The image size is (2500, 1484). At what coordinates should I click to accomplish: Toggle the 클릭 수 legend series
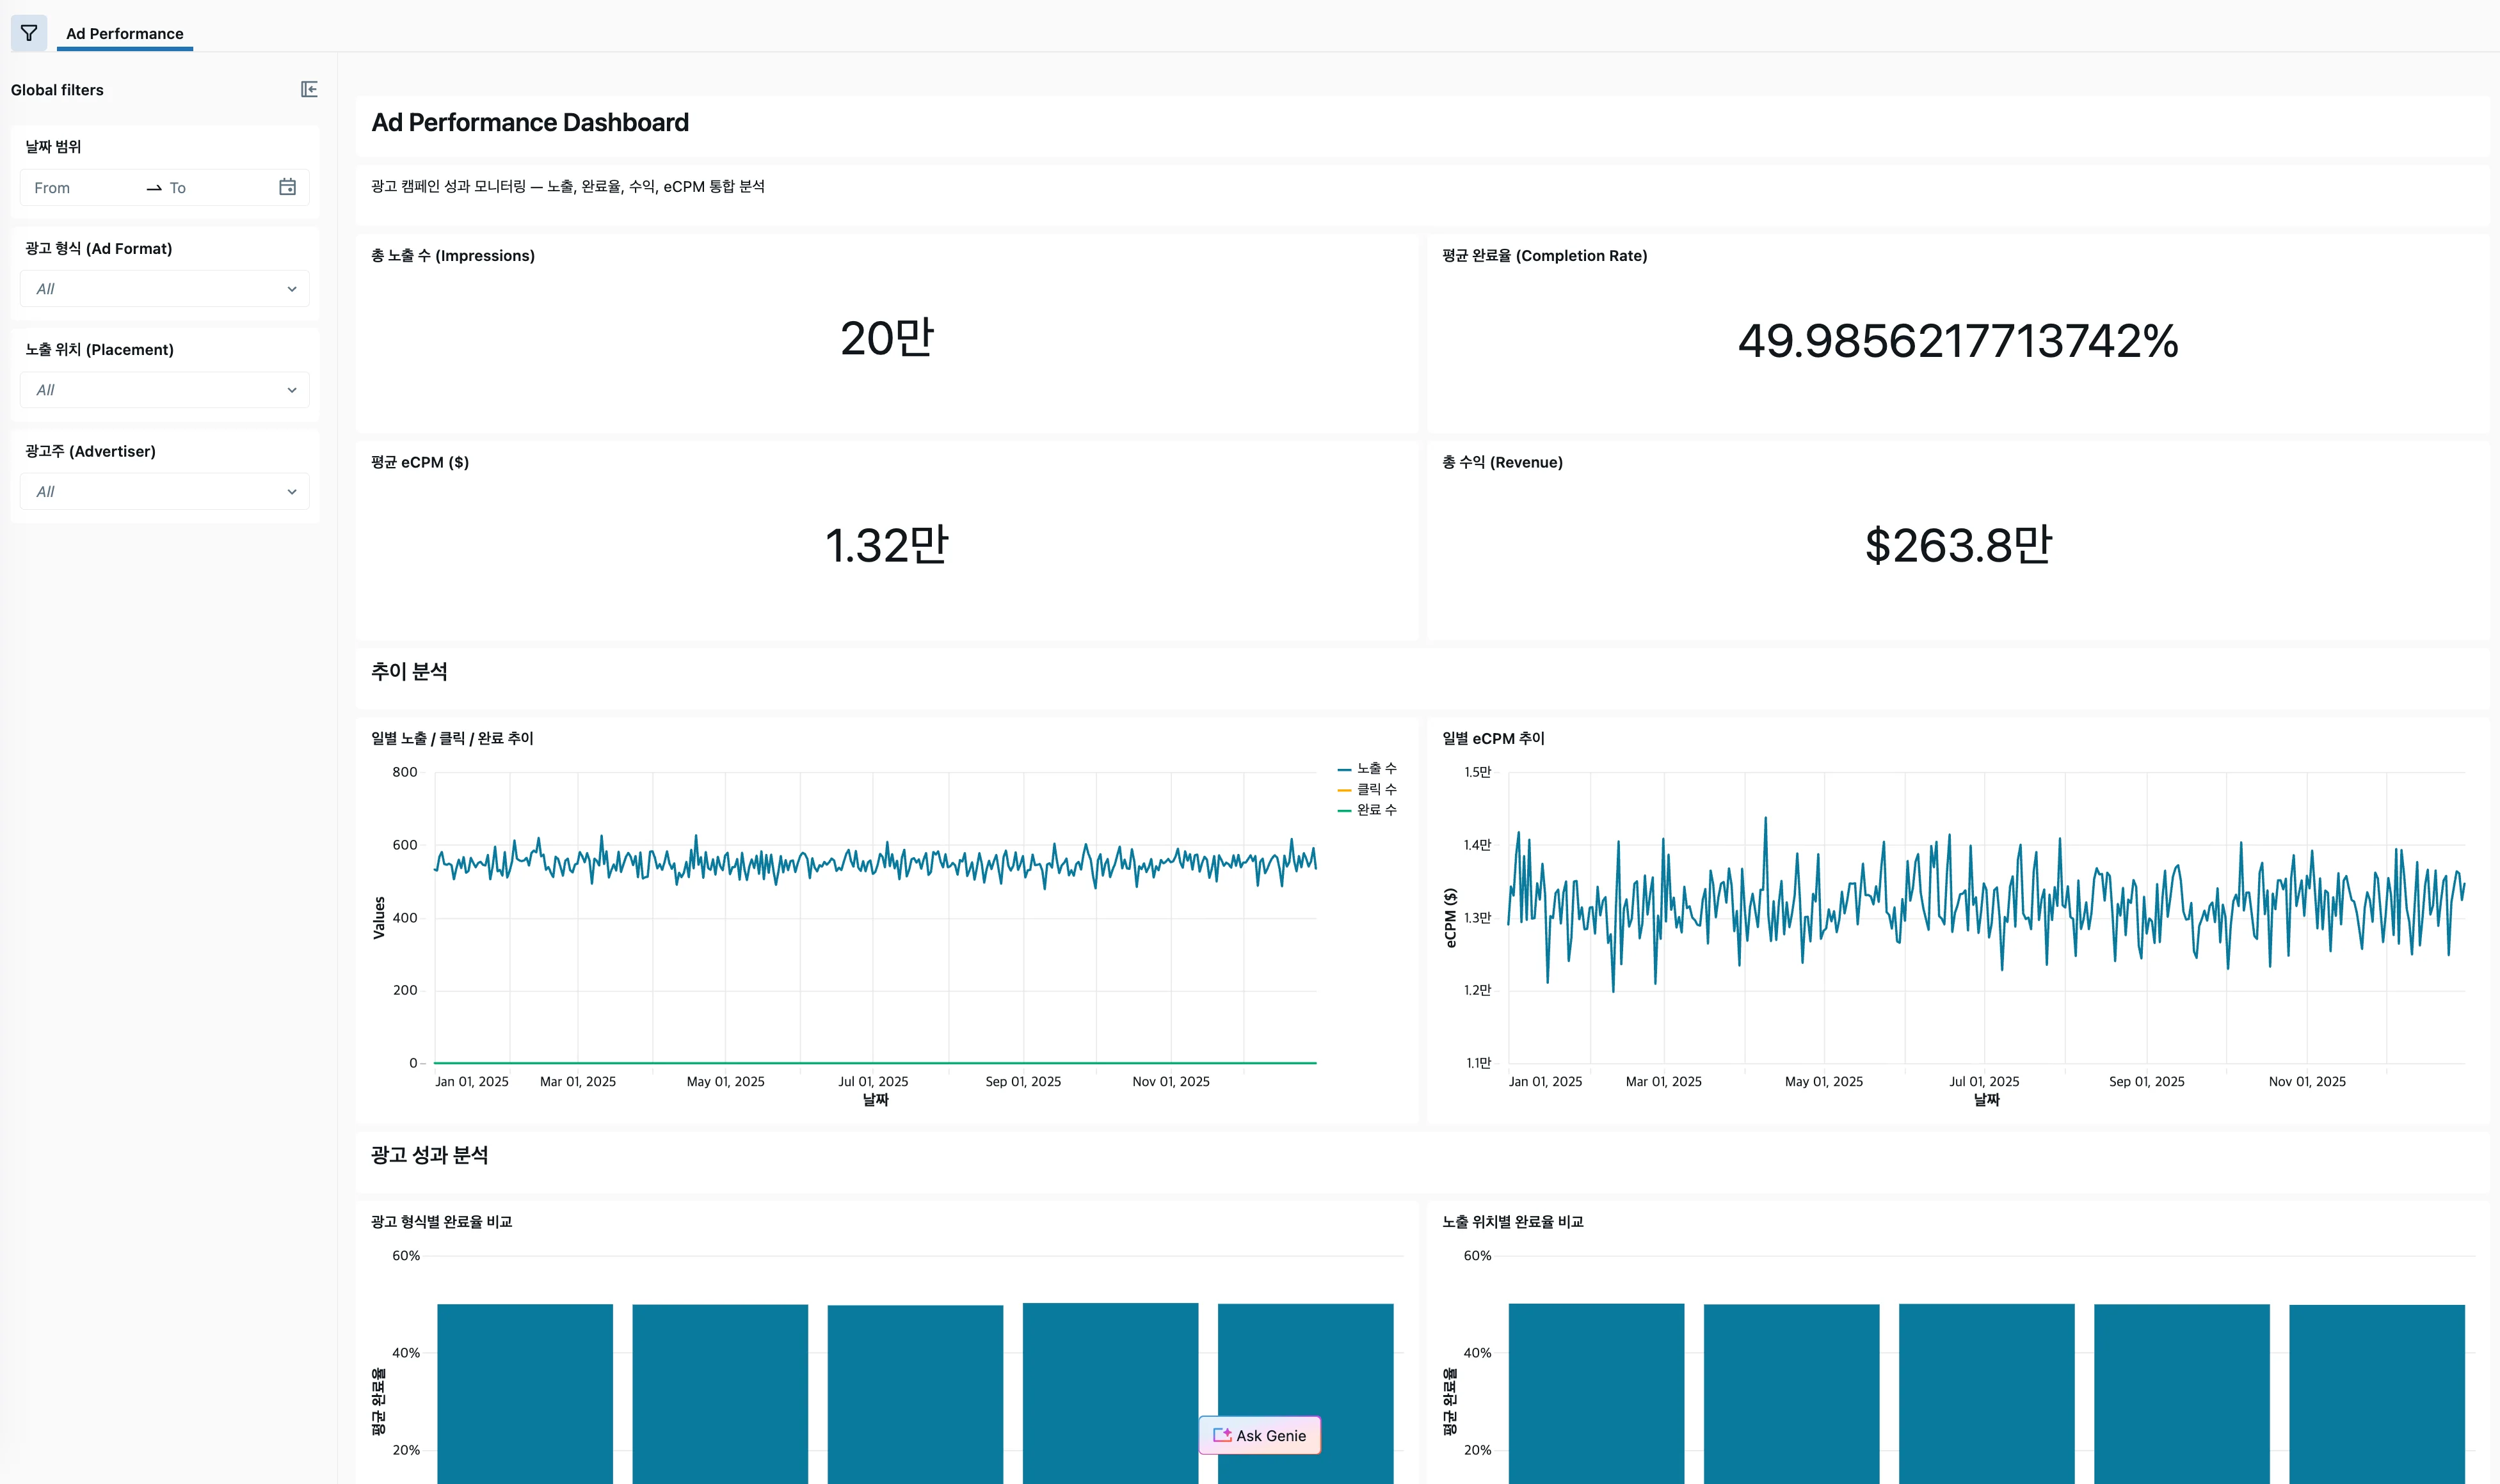click(1368, 789)
